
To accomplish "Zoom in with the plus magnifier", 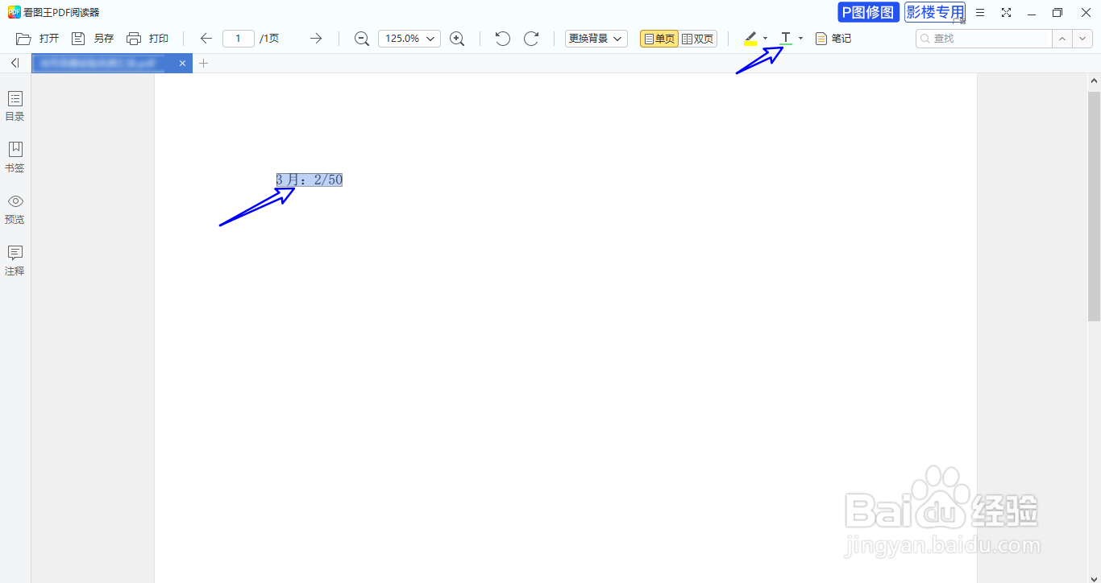I will [457, 39].
